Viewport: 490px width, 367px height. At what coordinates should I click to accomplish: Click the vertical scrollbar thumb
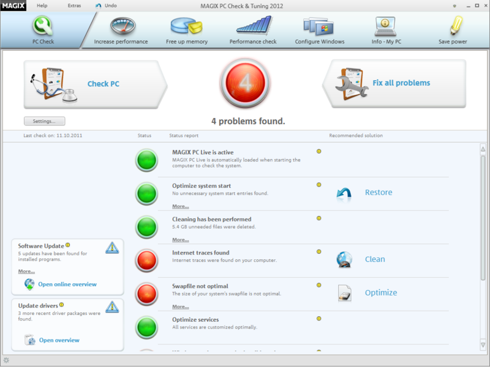(483, 218)
